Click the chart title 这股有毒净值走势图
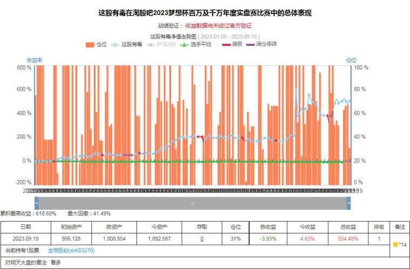This screenshot has height=269, width=410. pyautogui.click(x=173, y=36)
